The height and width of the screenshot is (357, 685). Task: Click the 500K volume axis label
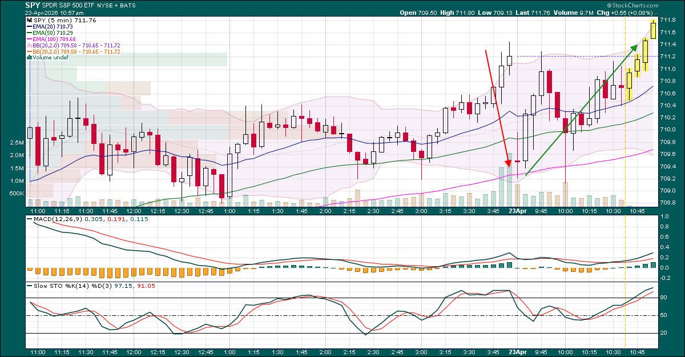pyautogui.click(x=15, y=194)
